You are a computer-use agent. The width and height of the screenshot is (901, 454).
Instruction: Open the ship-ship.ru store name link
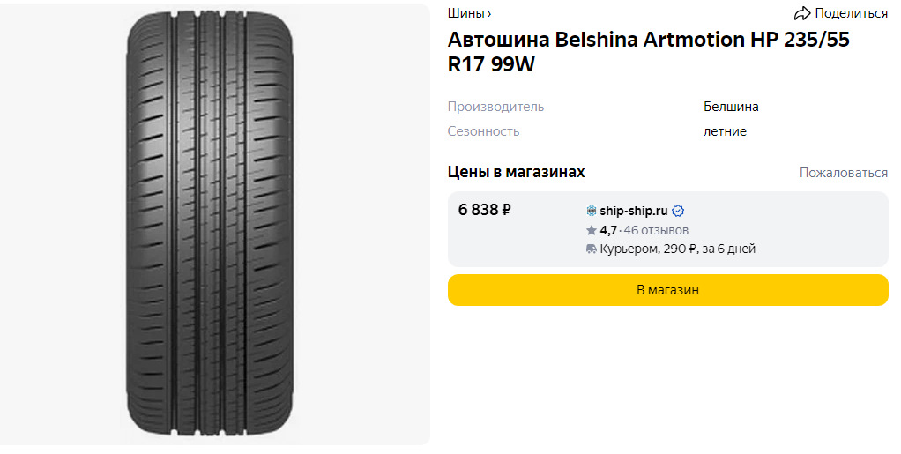click(x=633, y=211)
